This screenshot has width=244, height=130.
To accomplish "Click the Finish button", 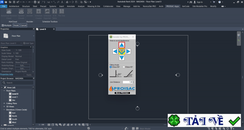I will [16, 26].
